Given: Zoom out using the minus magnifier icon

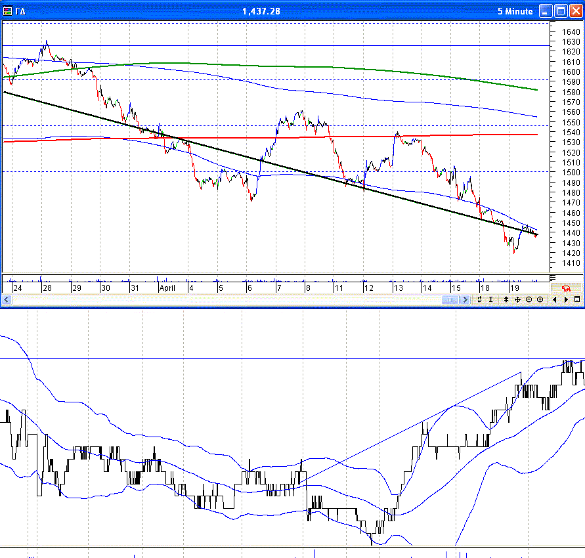Looking at the screenshot, I should coord(529,299).
